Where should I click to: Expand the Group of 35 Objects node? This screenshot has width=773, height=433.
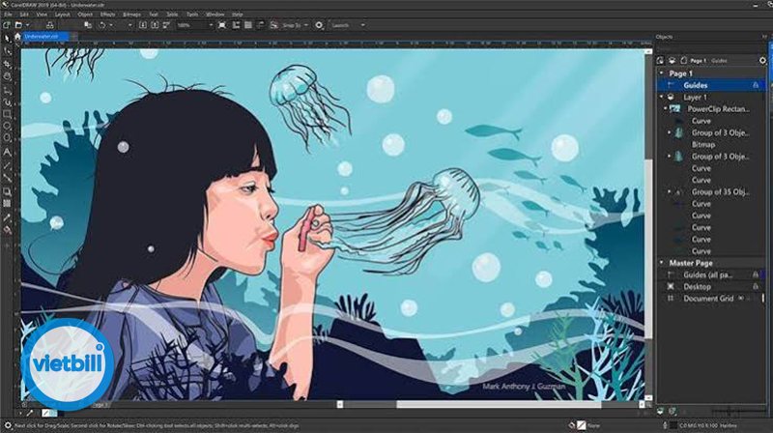tap(669, 191)
